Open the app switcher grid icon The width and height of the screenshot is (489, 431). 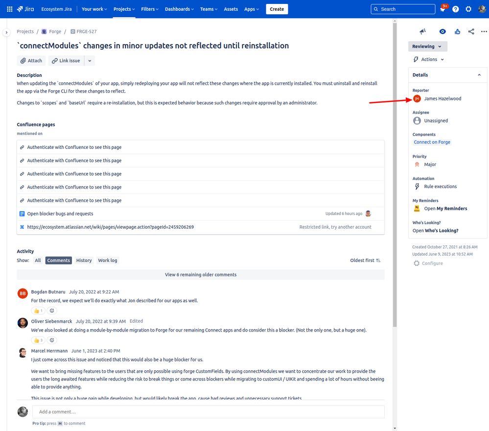click(x=10, y=9)
